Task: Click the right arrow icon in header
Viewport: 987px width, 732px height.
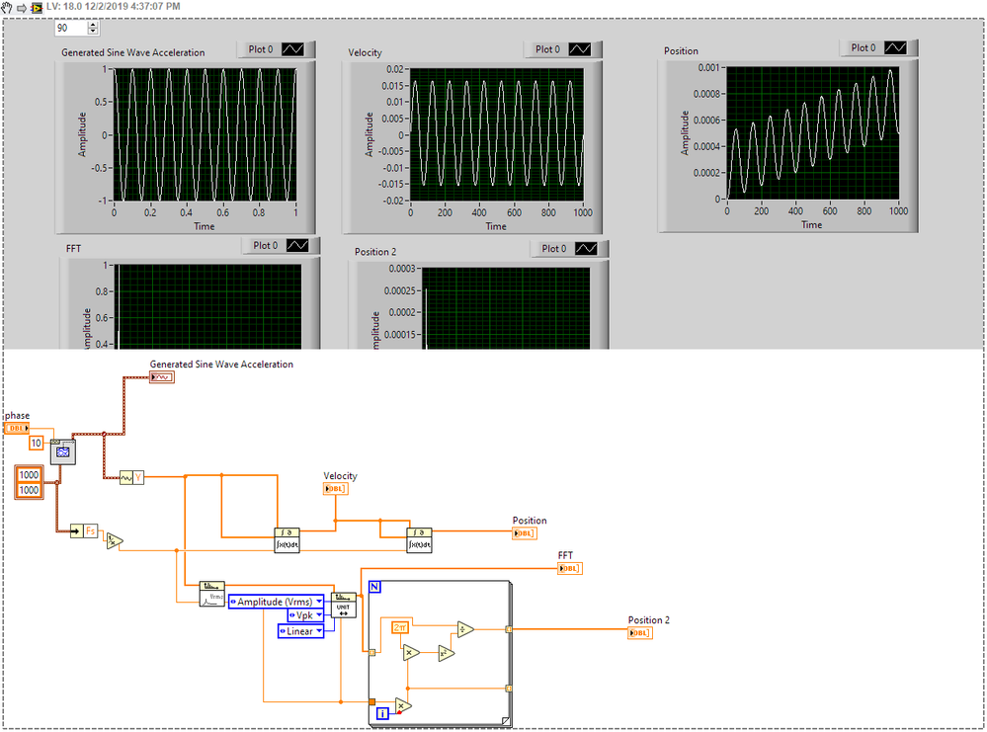Action: click(x=22, y=8)
